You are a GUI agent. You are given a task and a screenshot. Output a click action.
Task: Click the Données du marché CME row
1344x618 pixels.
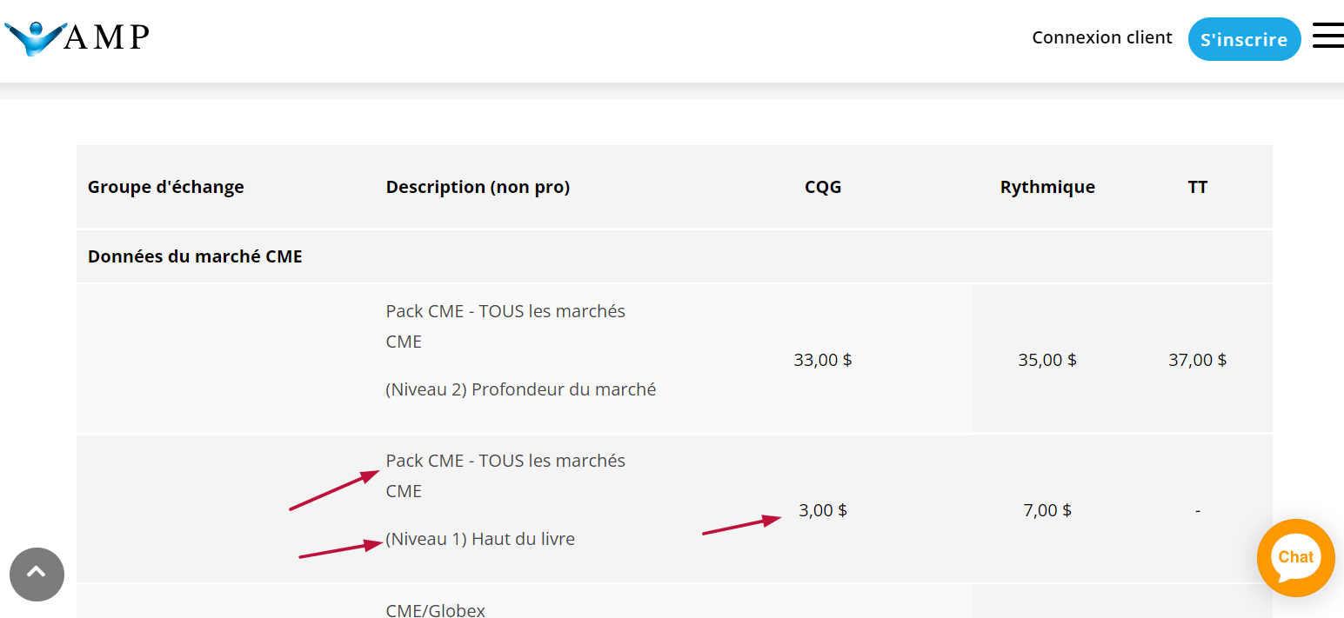(x=195, y=256)
